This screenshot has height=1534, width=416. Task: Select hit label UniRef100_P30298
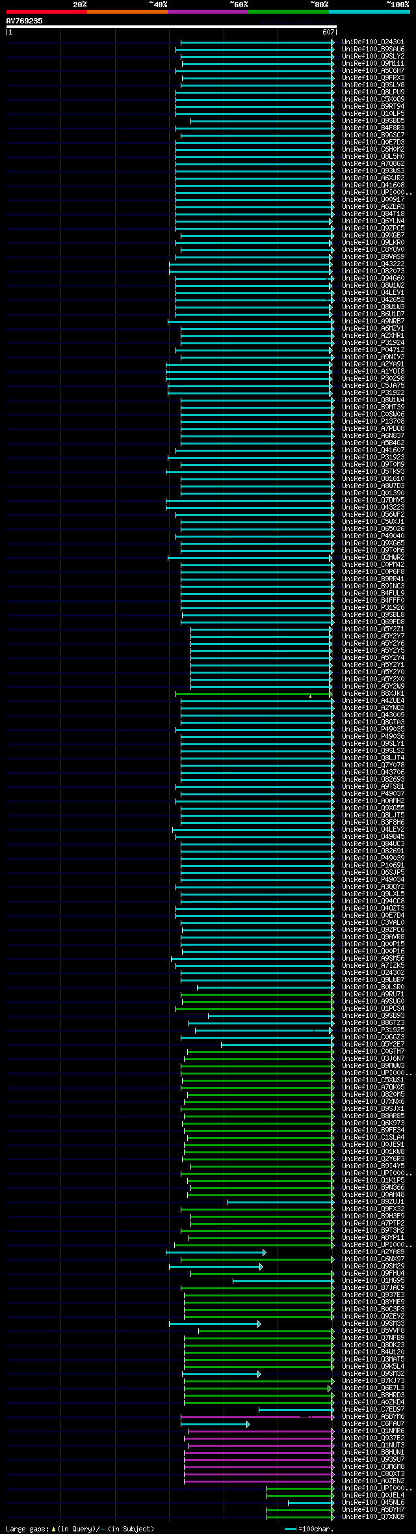pos(373,378)
